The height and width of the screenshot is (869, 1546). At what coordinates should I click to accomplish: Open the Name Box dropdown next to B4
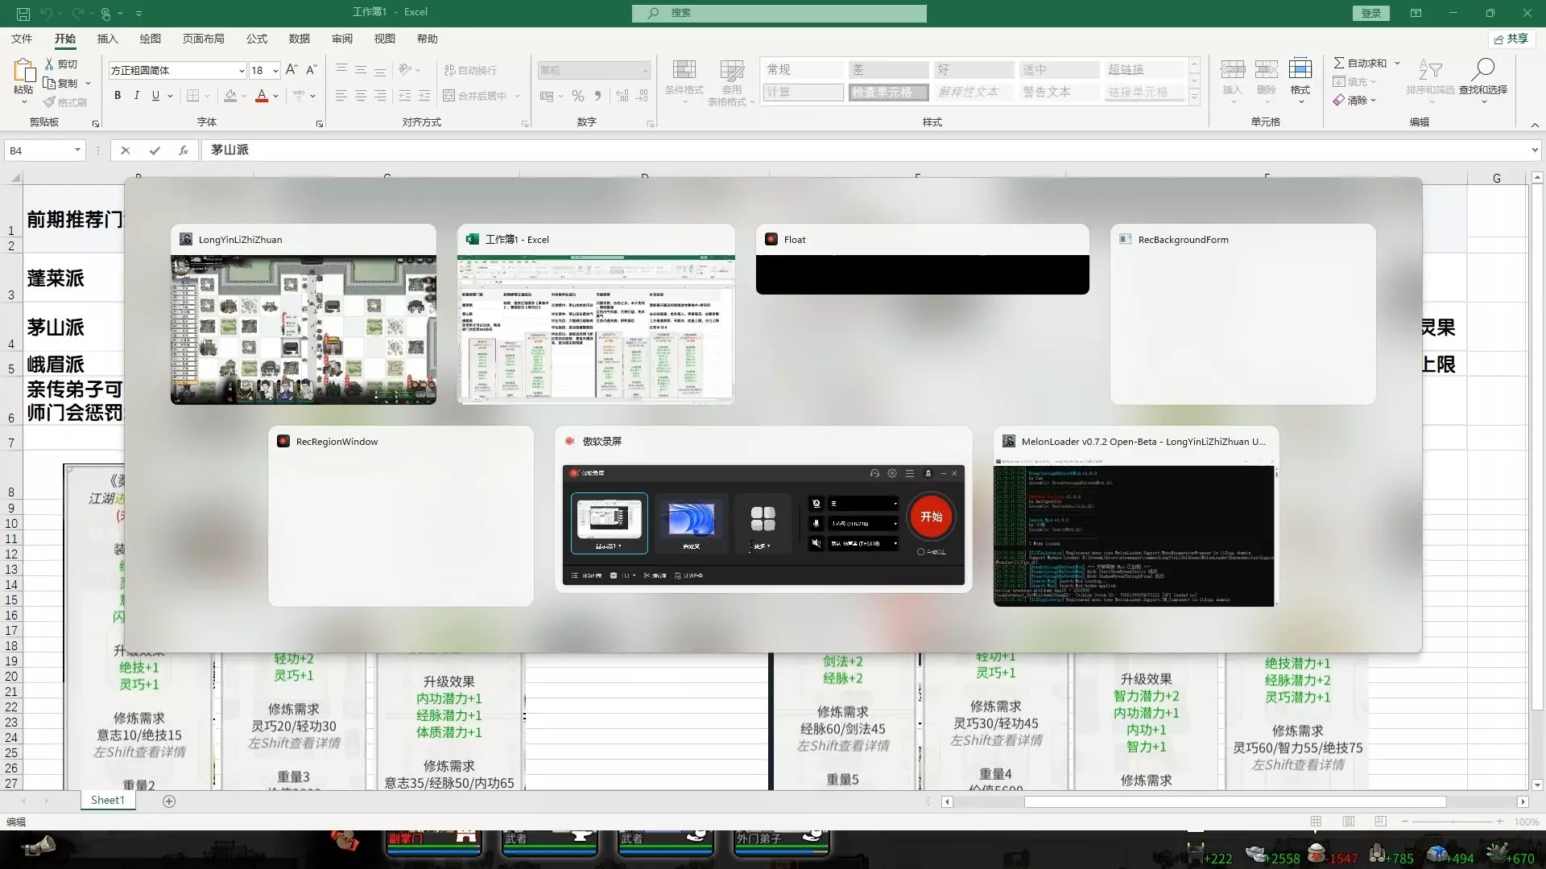(77, 150)
